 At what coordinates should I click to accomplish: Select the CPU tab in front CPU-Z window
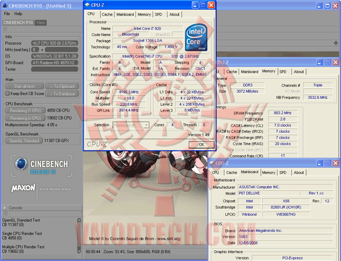[x=91, y=14]
